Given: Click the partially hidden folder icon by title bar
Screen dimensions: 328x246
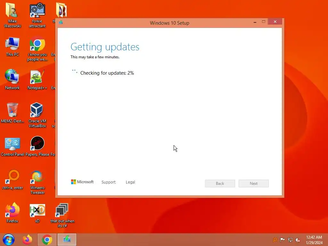Looking at the screenshot, I should [61, 10].
